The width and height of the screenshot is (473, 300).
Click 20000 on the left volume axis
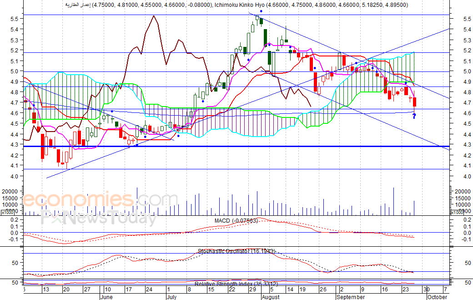[x=10, y=191]
